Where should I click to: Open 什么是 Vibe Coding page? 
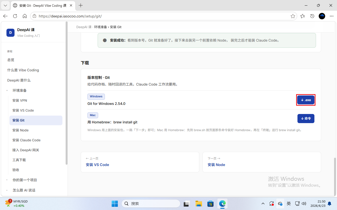tap(23, 70)
